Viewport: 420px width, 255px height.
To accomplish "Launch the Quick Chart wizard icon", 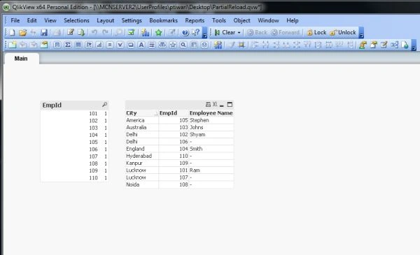I will pos(145,32).
